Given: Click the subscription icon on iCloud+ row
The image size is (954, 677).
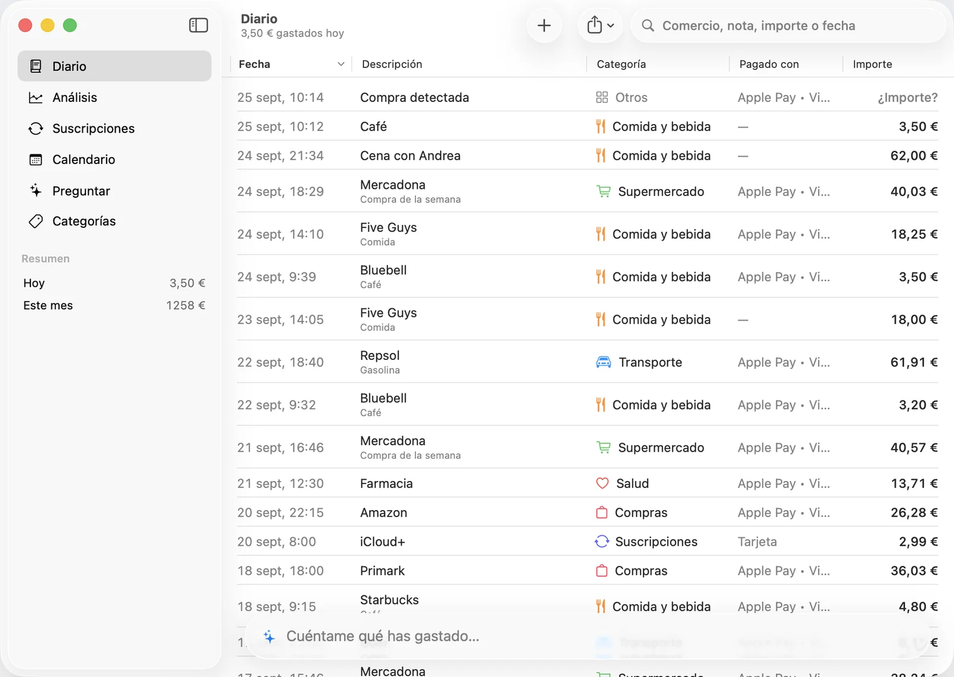Looking at the screenshot, I should pyautogui.click(x=602, y=542).
